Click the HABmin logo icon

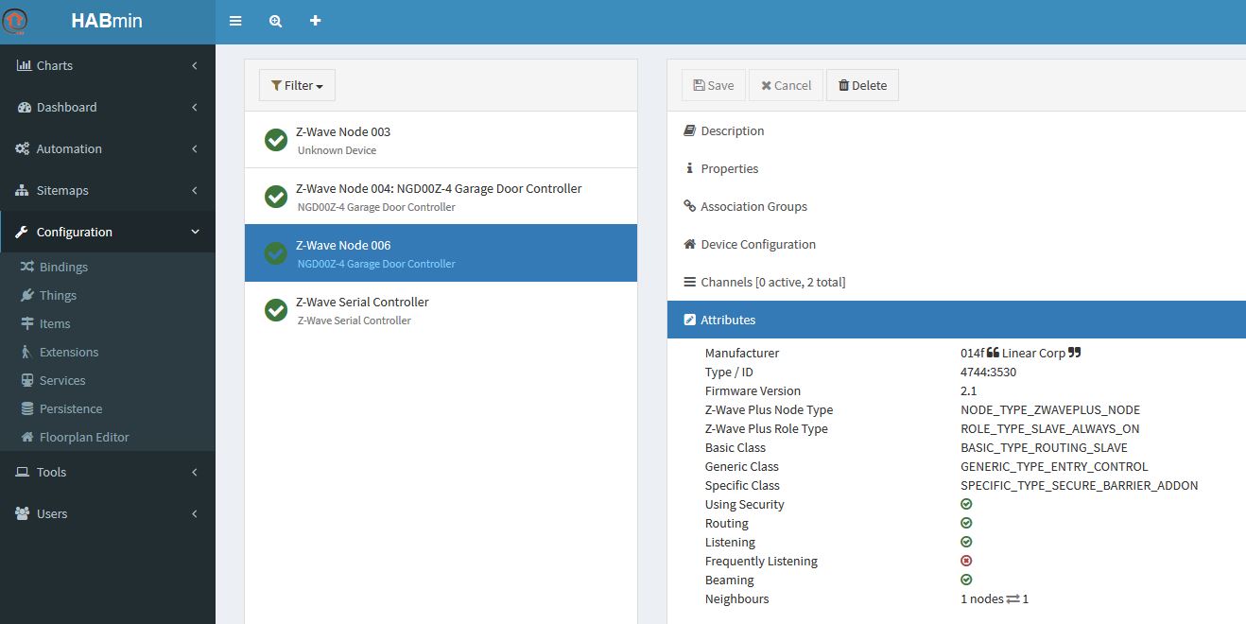coord(16,21)
